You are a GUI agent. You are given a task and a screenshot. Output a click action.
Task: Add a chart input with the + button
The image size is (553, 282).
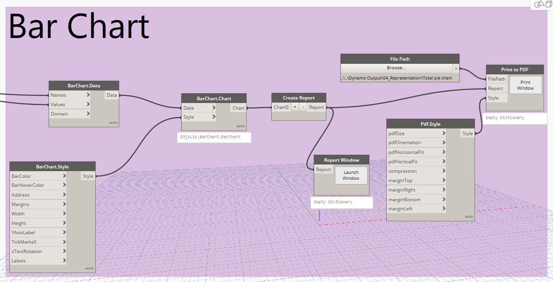coord(295,107)
